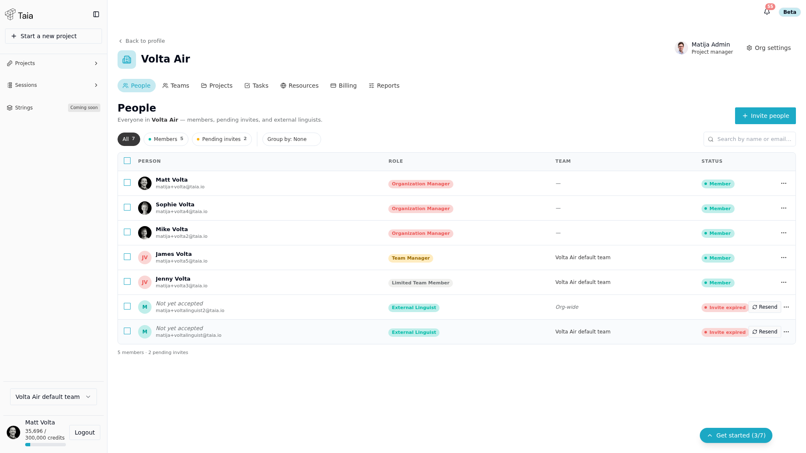Switch to the Reports tab
This screenshot has height=453, width=806.
[x=384, y=86]
